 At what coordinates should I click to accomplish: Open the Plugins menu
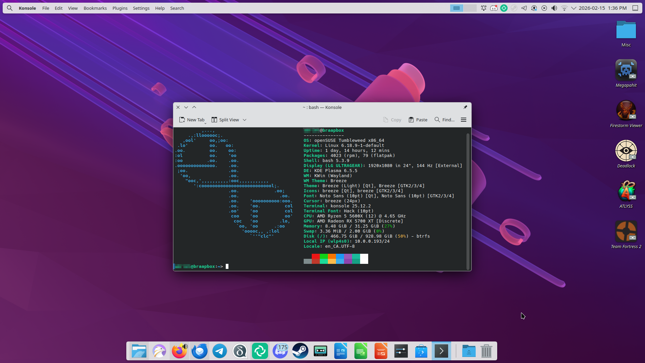click(x=120, y=8)
